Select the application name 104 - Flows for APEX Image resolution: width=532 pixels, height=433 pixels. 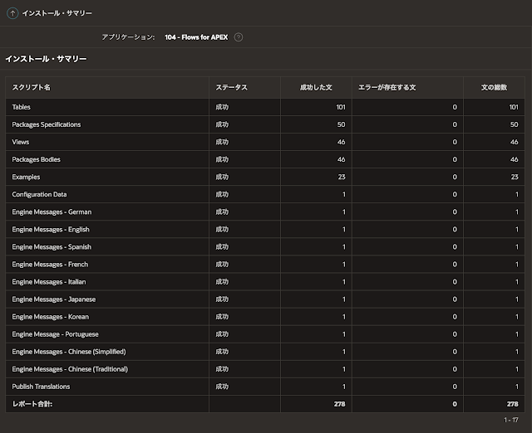click(196, 37)
